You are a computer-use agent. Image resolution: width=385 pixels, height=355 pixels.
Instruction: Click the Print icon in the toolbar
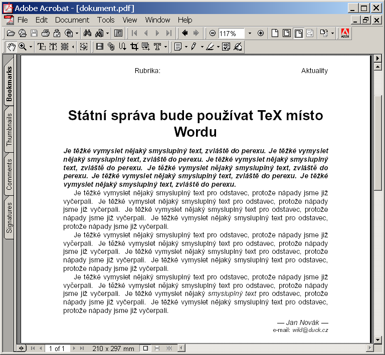click(46, 33)
